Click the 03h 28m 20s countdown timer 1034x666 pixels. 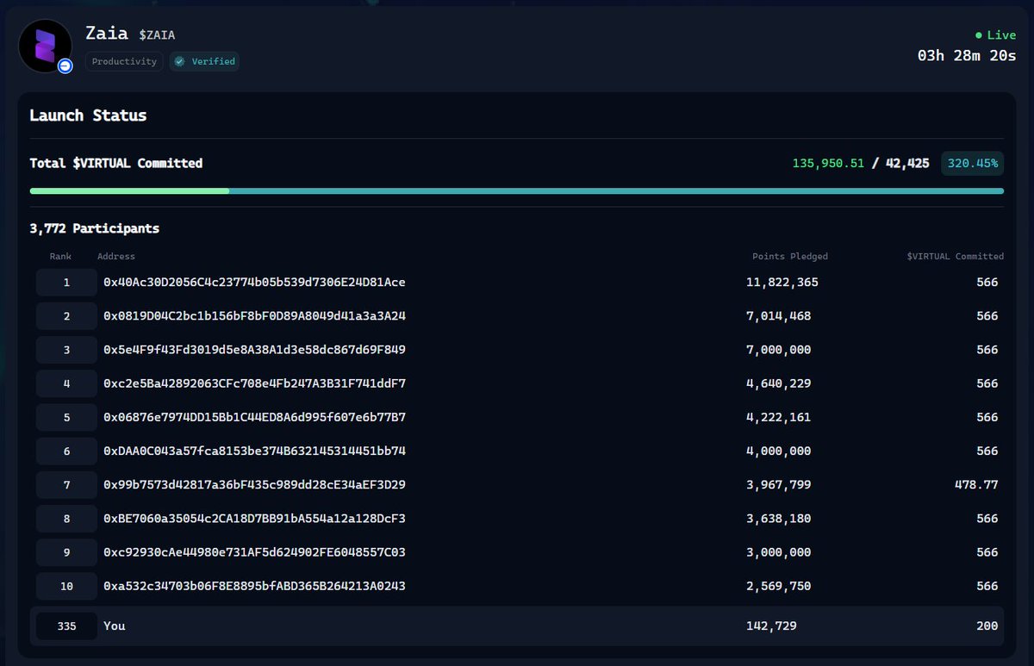pyautogui.click(x=967, y=56)
